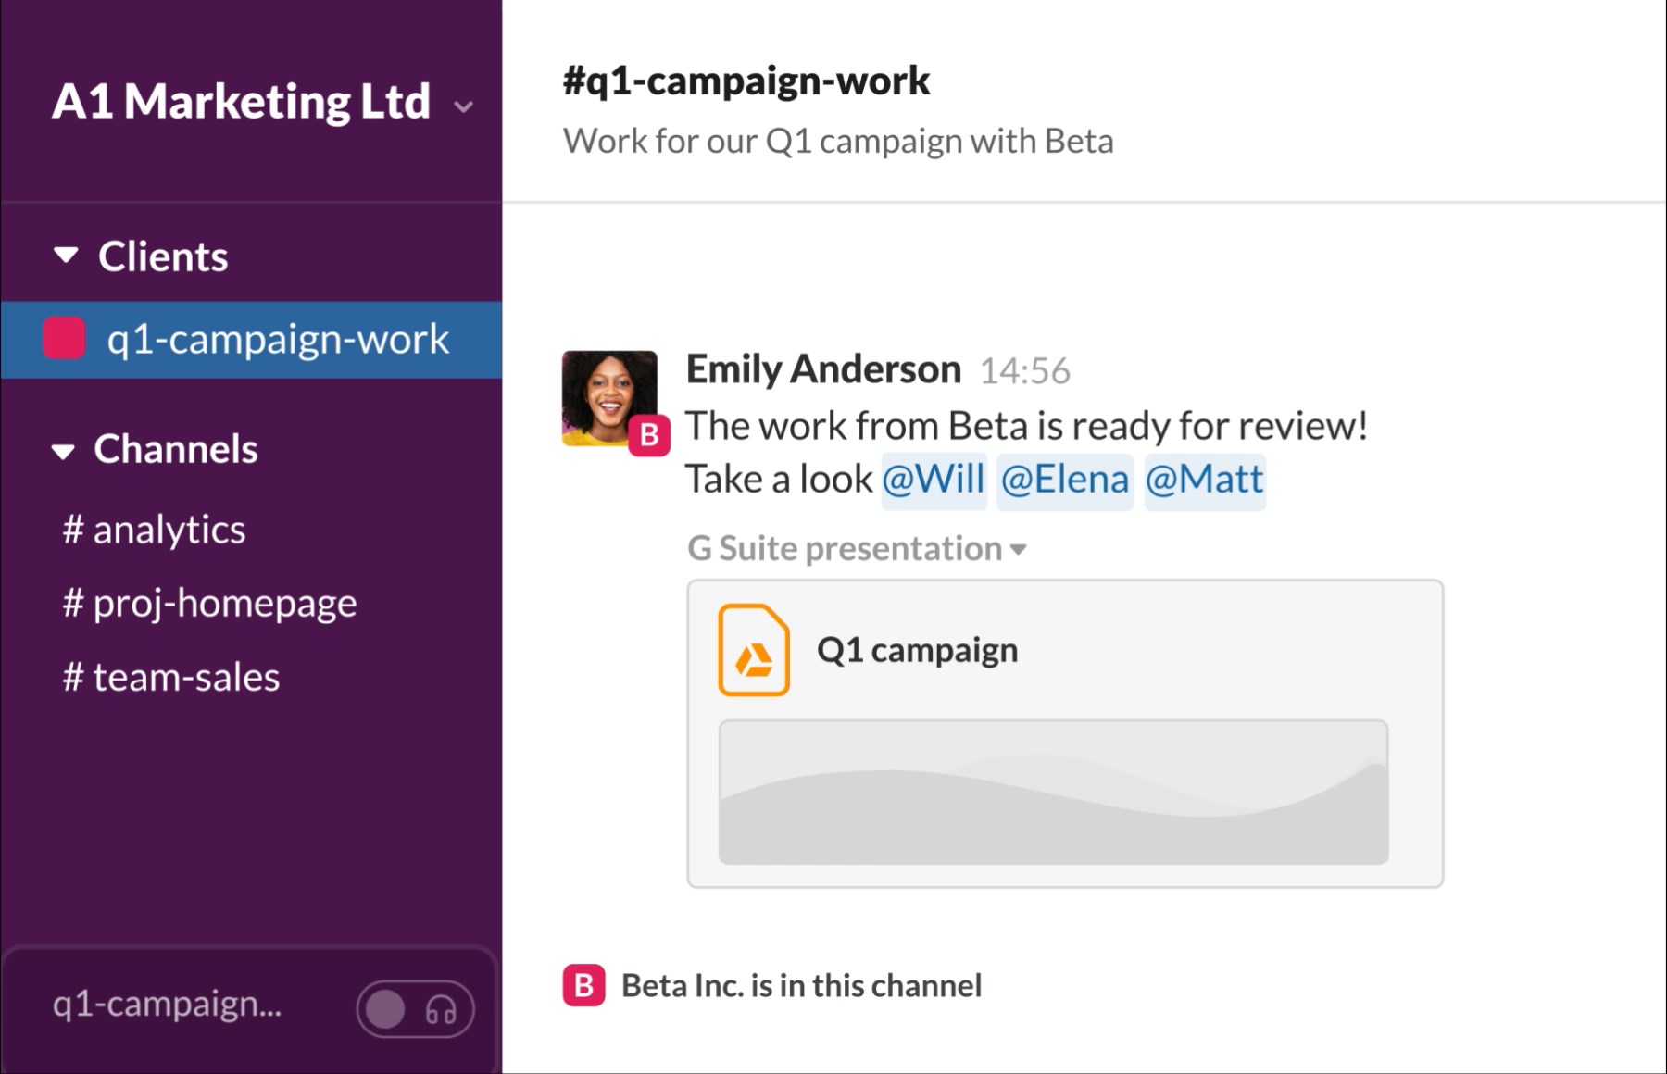Click Emily Anderson's profile picture
This screenshot has width=1667, height=1074.
pyautogui.click(x=608, y=396)
